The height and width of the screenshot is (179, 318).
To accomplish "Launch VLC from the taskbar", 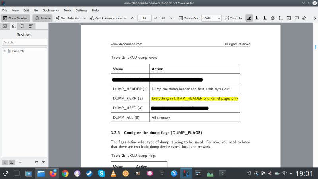I will pyautogui.click(x=114, y=173).
